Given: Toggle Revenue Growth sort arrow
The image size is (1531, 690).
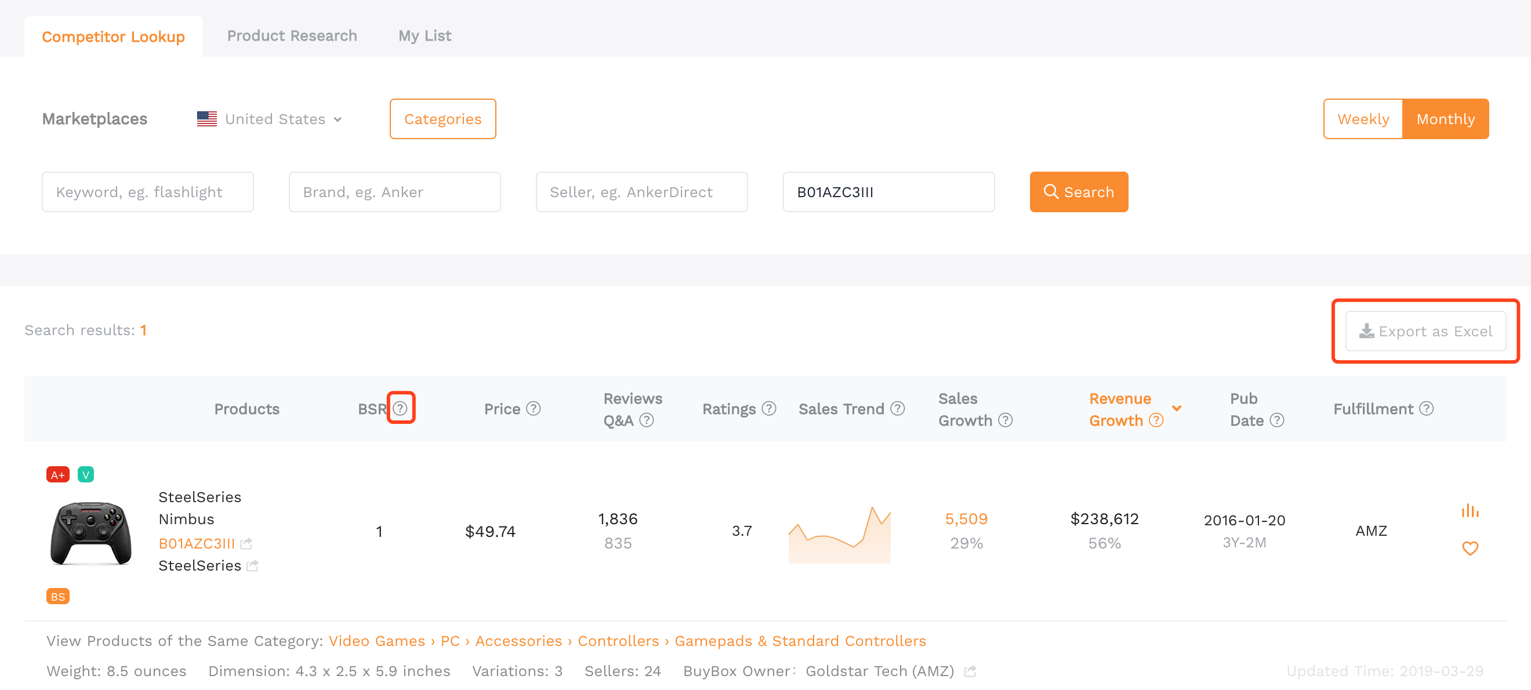Looking at the screenshot, I should (x=1176, y=408).
